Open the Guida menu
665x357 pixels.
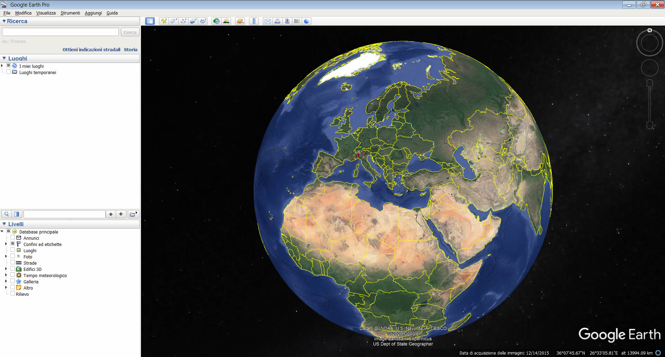pyautogui.click(x=112, y=13)
